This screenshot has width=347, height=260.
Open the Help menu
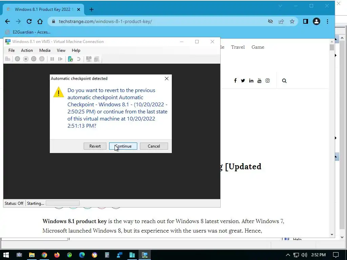click(x=76, y=50)
